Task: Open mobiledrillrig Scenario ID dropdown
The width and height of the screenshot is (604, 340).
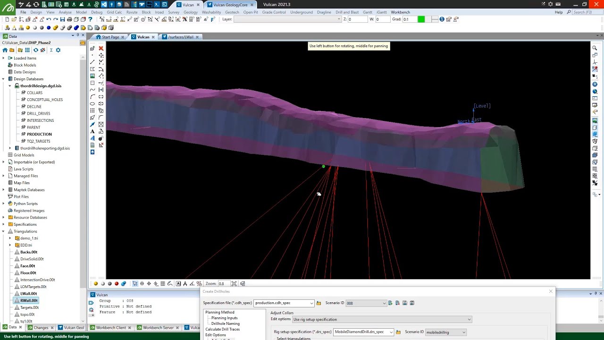Action: point(464,332)
